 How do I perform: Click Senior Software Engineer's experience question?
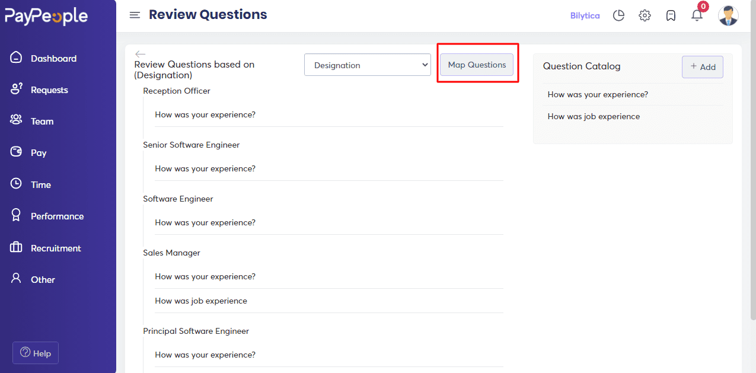(x=205, y=168)
